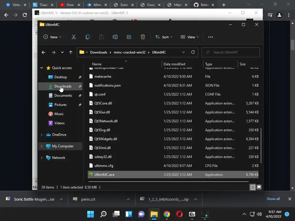Click the Rename icon in toolbar

[x=115, y=37]
